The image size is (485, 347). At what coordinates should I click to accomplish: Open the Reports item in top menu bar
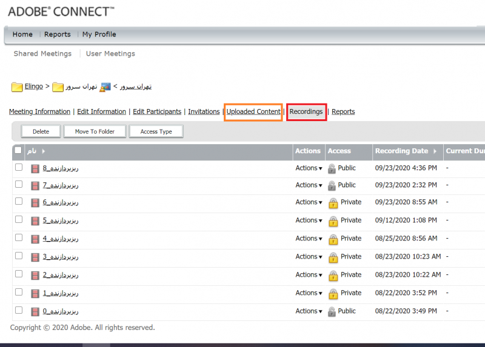coord(58,35)
